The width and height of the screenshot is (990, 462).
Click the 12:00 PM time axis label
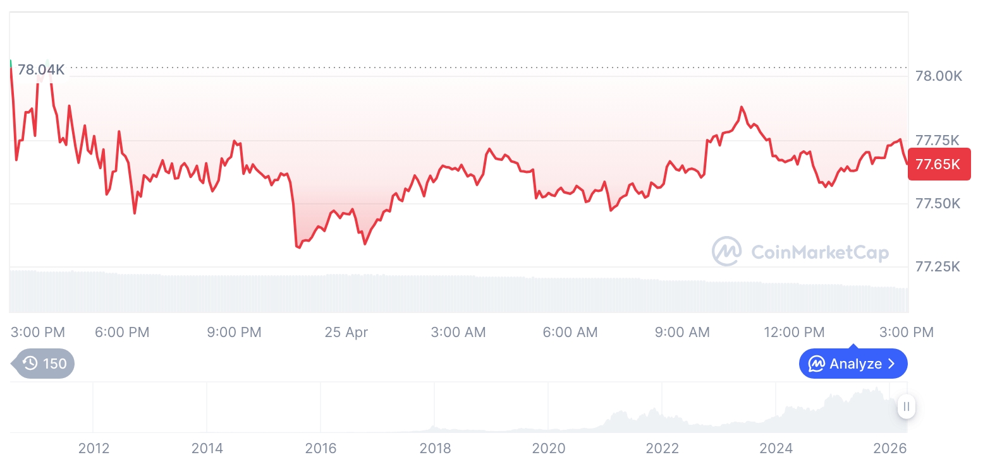pos(793,333)
